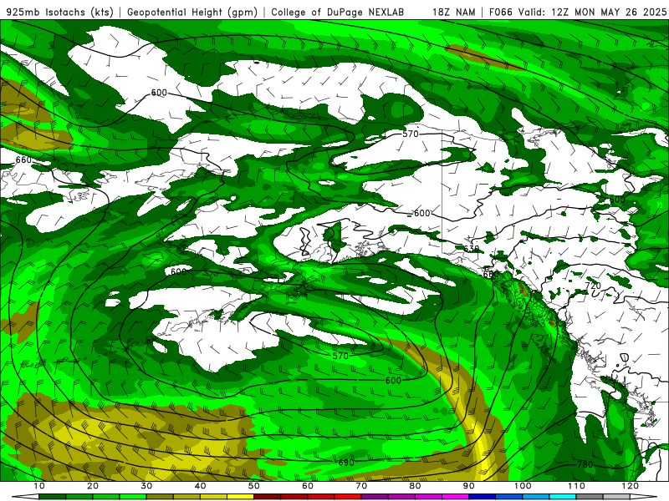The image size is (669, 501).
Task: Click the bright red swatch just before 70
Action: point(348,497)
